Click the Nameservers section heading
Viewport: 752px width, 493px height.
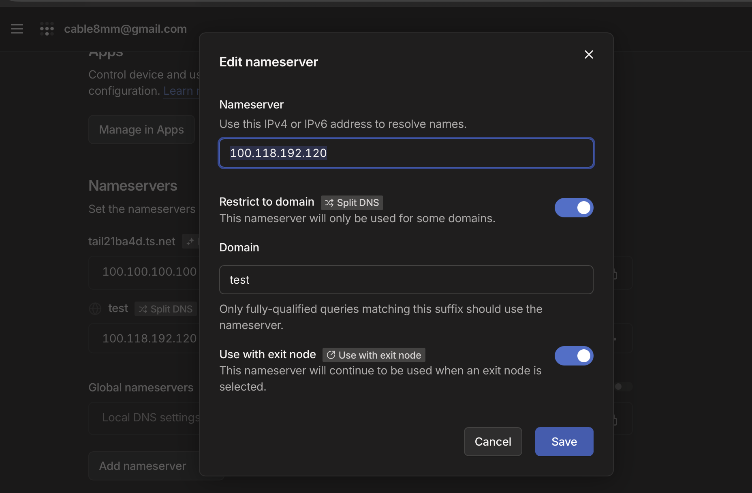133,186
